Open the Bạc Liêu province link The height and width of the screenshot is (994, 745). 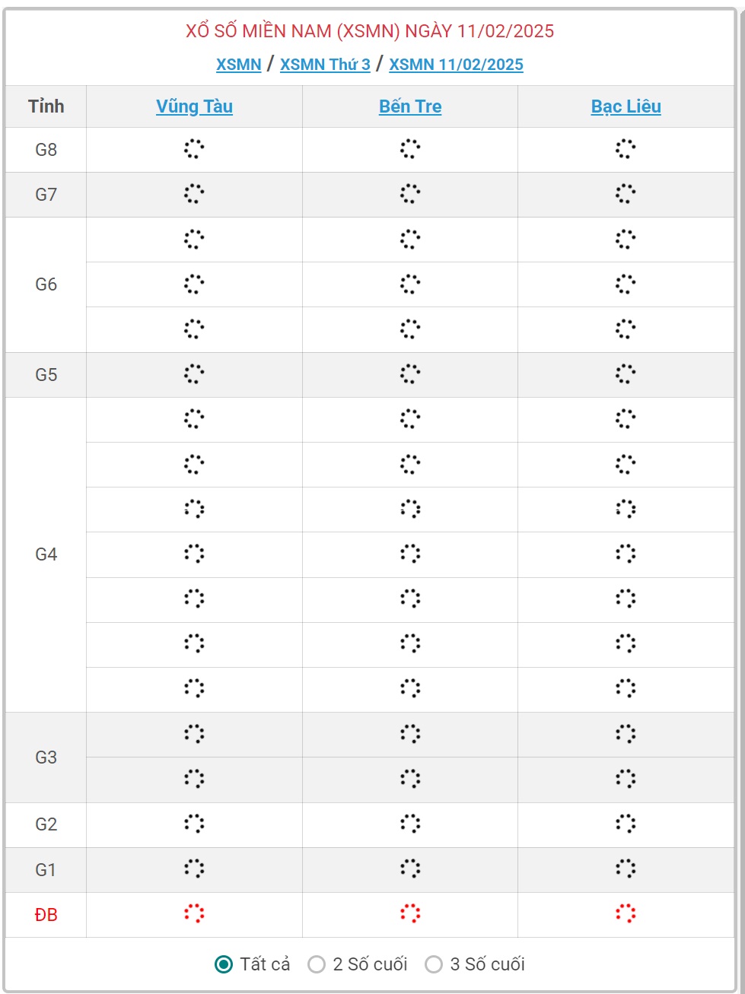click(626, 106)
